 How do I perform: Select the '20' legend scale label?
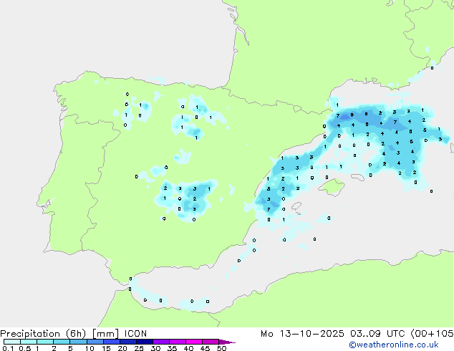[122, 348]
